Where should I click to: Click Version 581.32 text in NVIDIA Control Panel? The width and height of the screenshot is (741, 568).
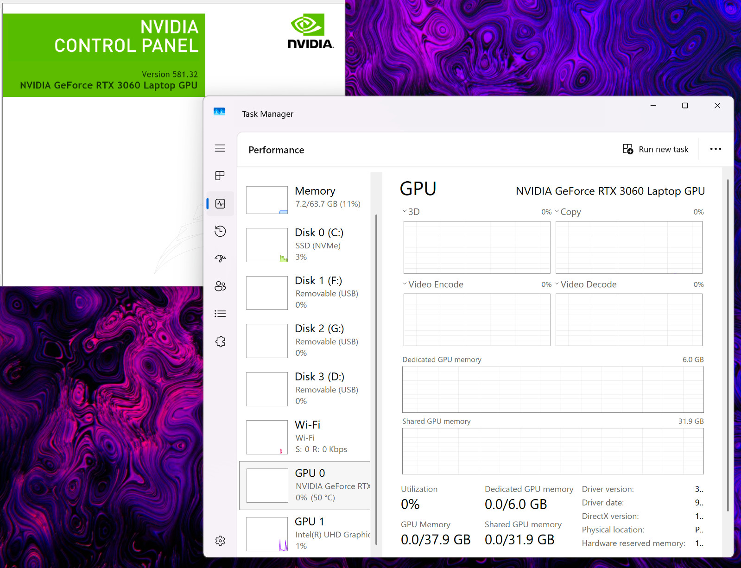(170, 74)
